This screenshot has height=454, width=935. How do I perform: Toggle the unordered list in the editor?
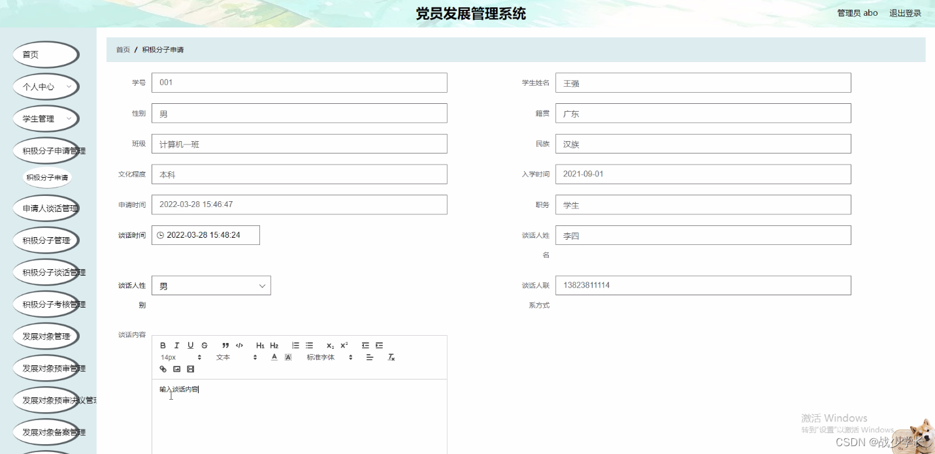[310, 345]
